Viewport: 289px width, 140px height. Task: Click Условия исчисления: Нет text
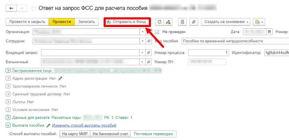(x=35, y=110)
